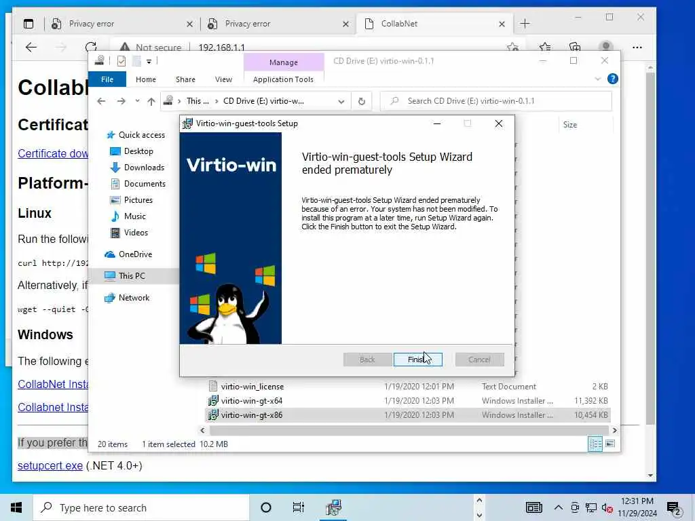
Task: Click the taskbar search box
Action: [141, 507]
